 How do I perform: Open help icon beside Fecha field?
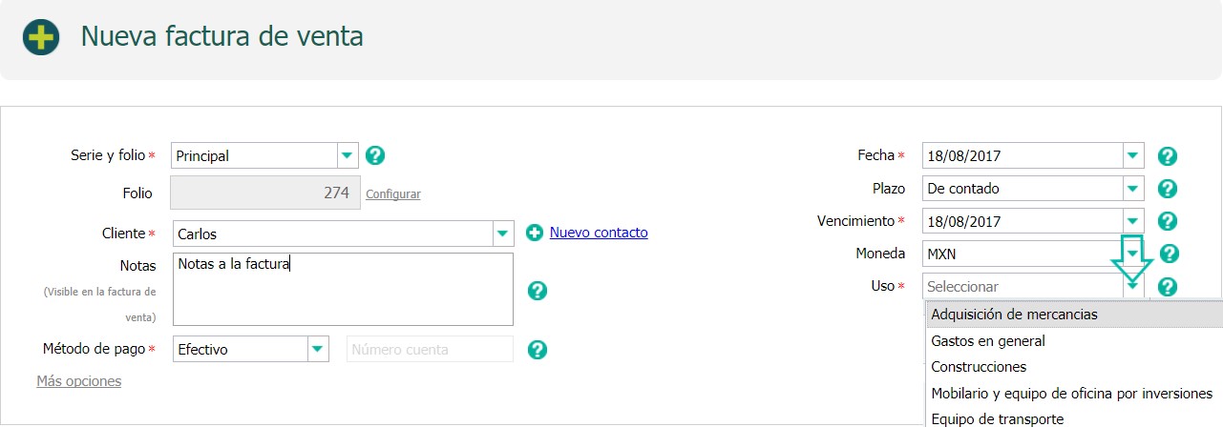[x=1167, y=156]
